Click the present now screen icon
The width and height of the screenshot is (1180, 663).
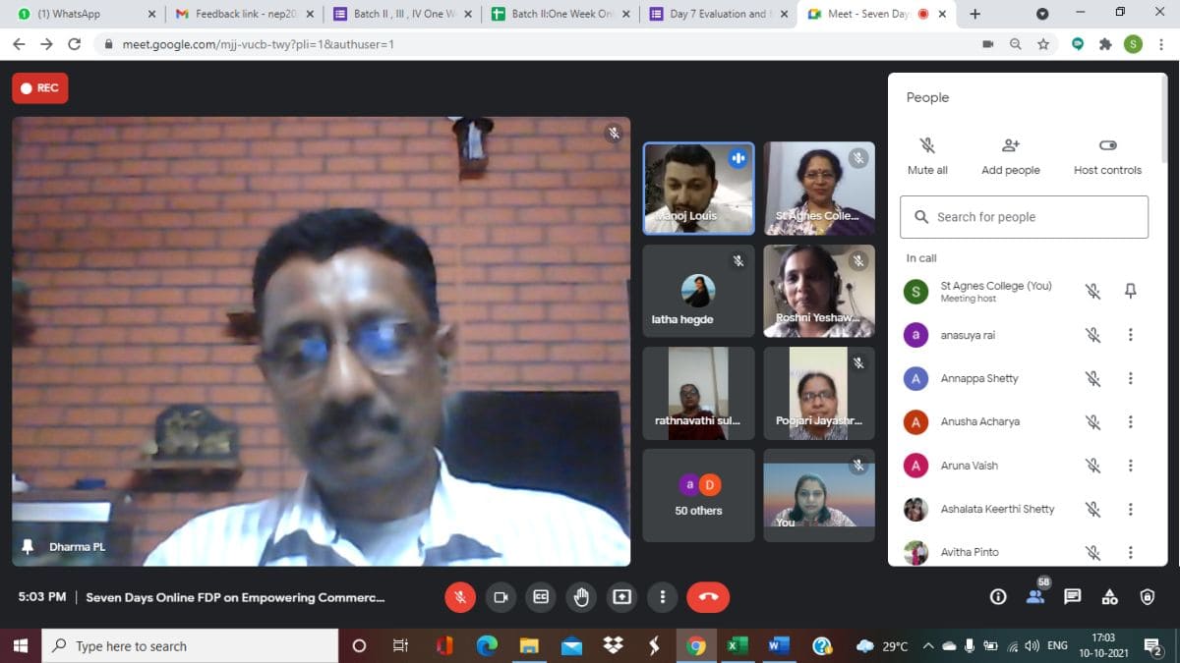pos(621,596)
